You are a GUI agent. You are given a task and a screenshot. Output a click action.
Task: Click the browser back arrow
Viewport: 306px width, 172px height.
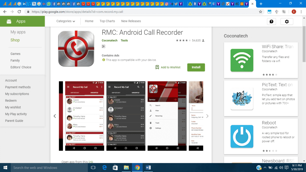click(x=5, y=12)
